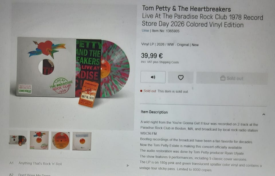Select first thumbnail of vinyl package
275x176 pixels.
pos(18,140)
